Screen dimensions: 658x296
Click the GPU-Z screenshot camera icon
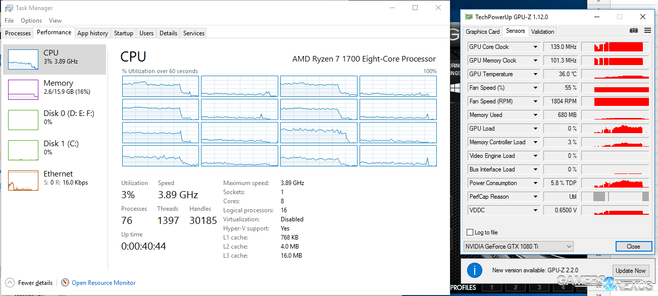(633, 31)
